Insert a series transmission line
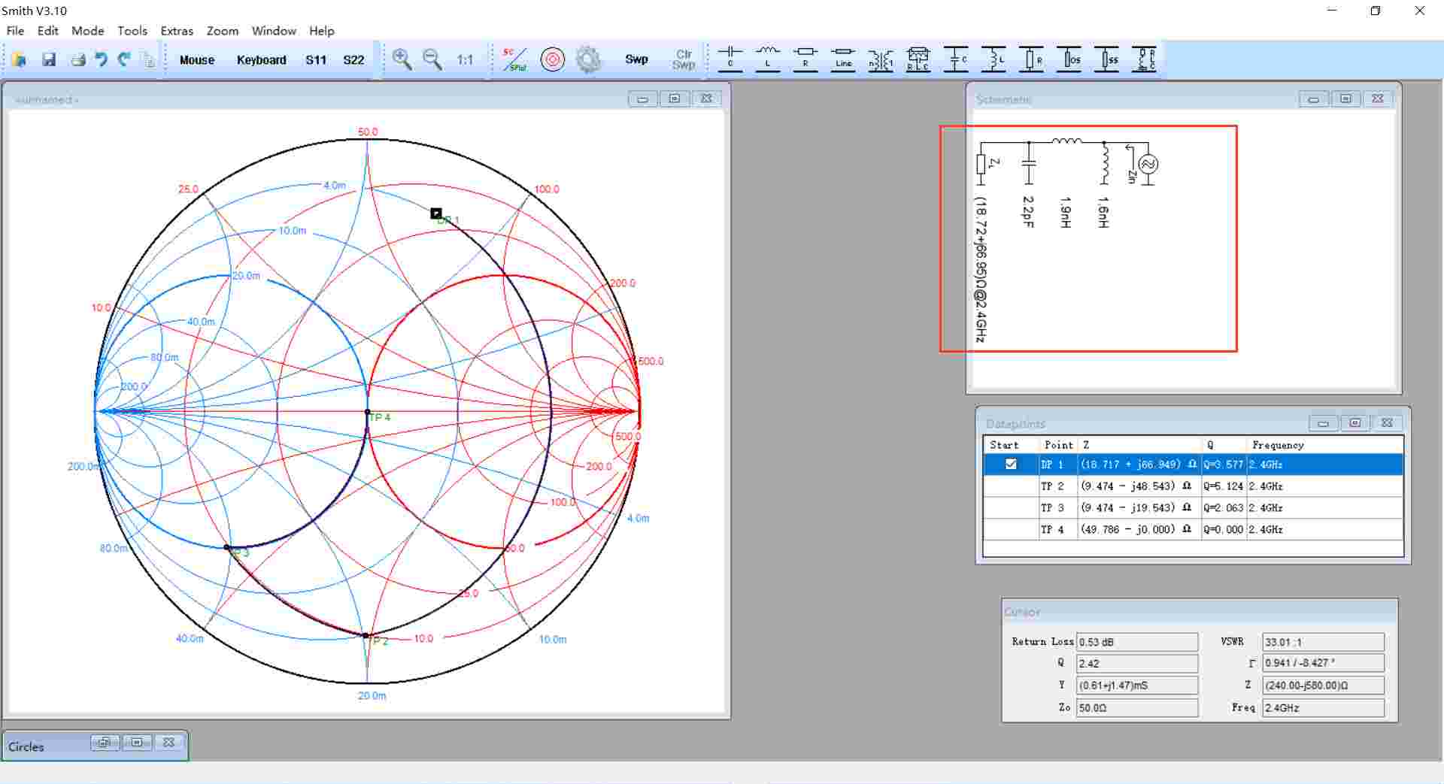This screenshot has width=1444, height=784. click(843, 59)
